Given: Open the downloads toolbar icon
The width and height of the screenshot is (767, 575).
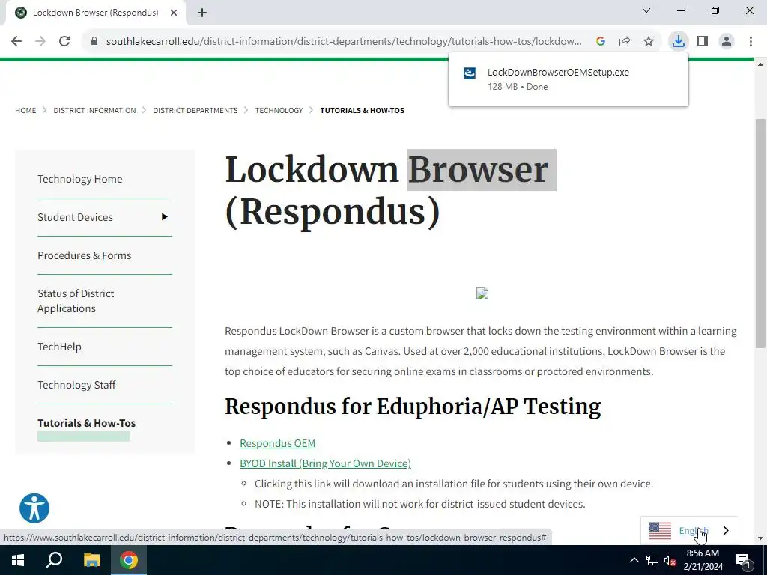Looking at the screenshot, I should coord(678,41).
